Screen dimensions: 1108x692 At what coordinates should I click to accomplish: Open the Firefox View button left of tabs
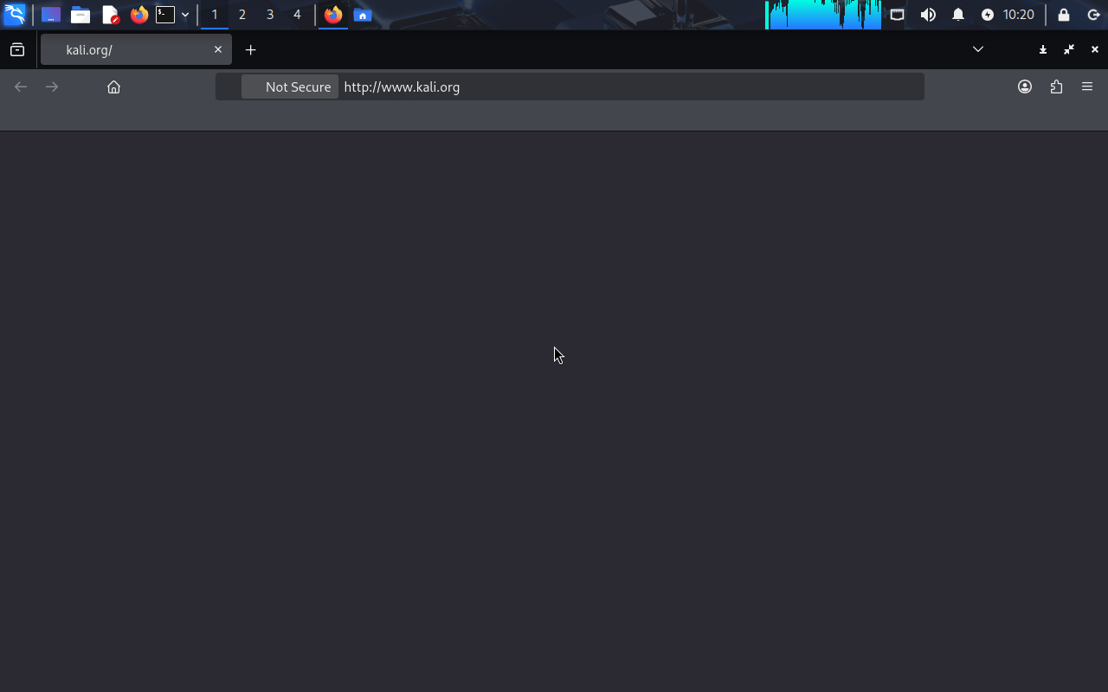[17, 50]
